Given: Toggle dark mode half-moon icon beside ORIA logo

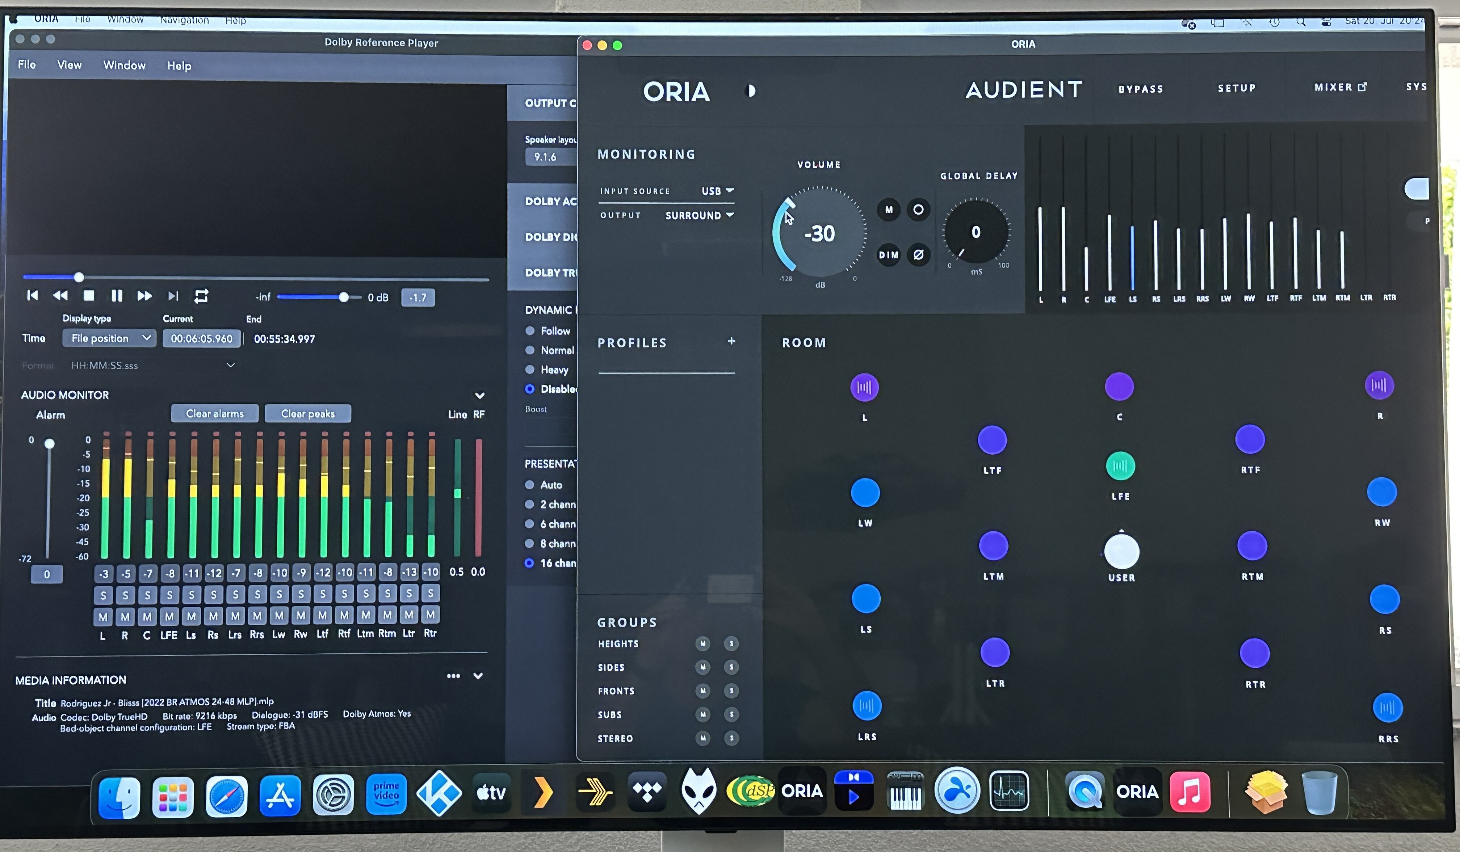Looking at the screenshot, I should [751, 91].
